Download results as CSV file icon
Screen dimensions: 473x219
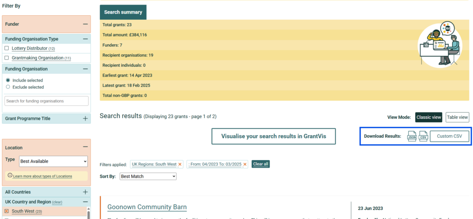point(423,136)
